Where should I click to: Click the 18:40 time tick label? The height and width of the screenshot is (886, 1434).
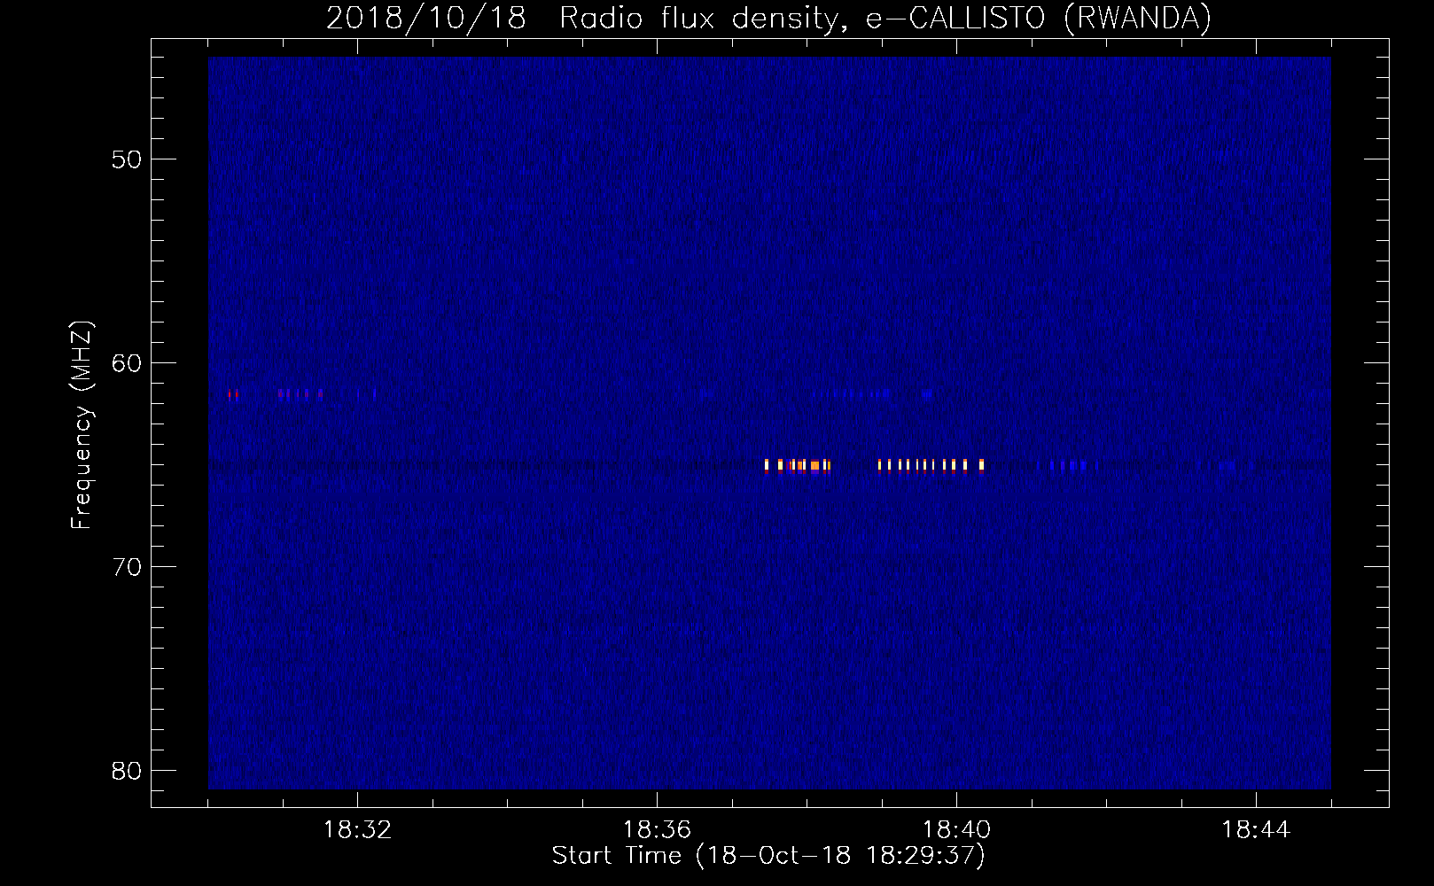point(956,830)
